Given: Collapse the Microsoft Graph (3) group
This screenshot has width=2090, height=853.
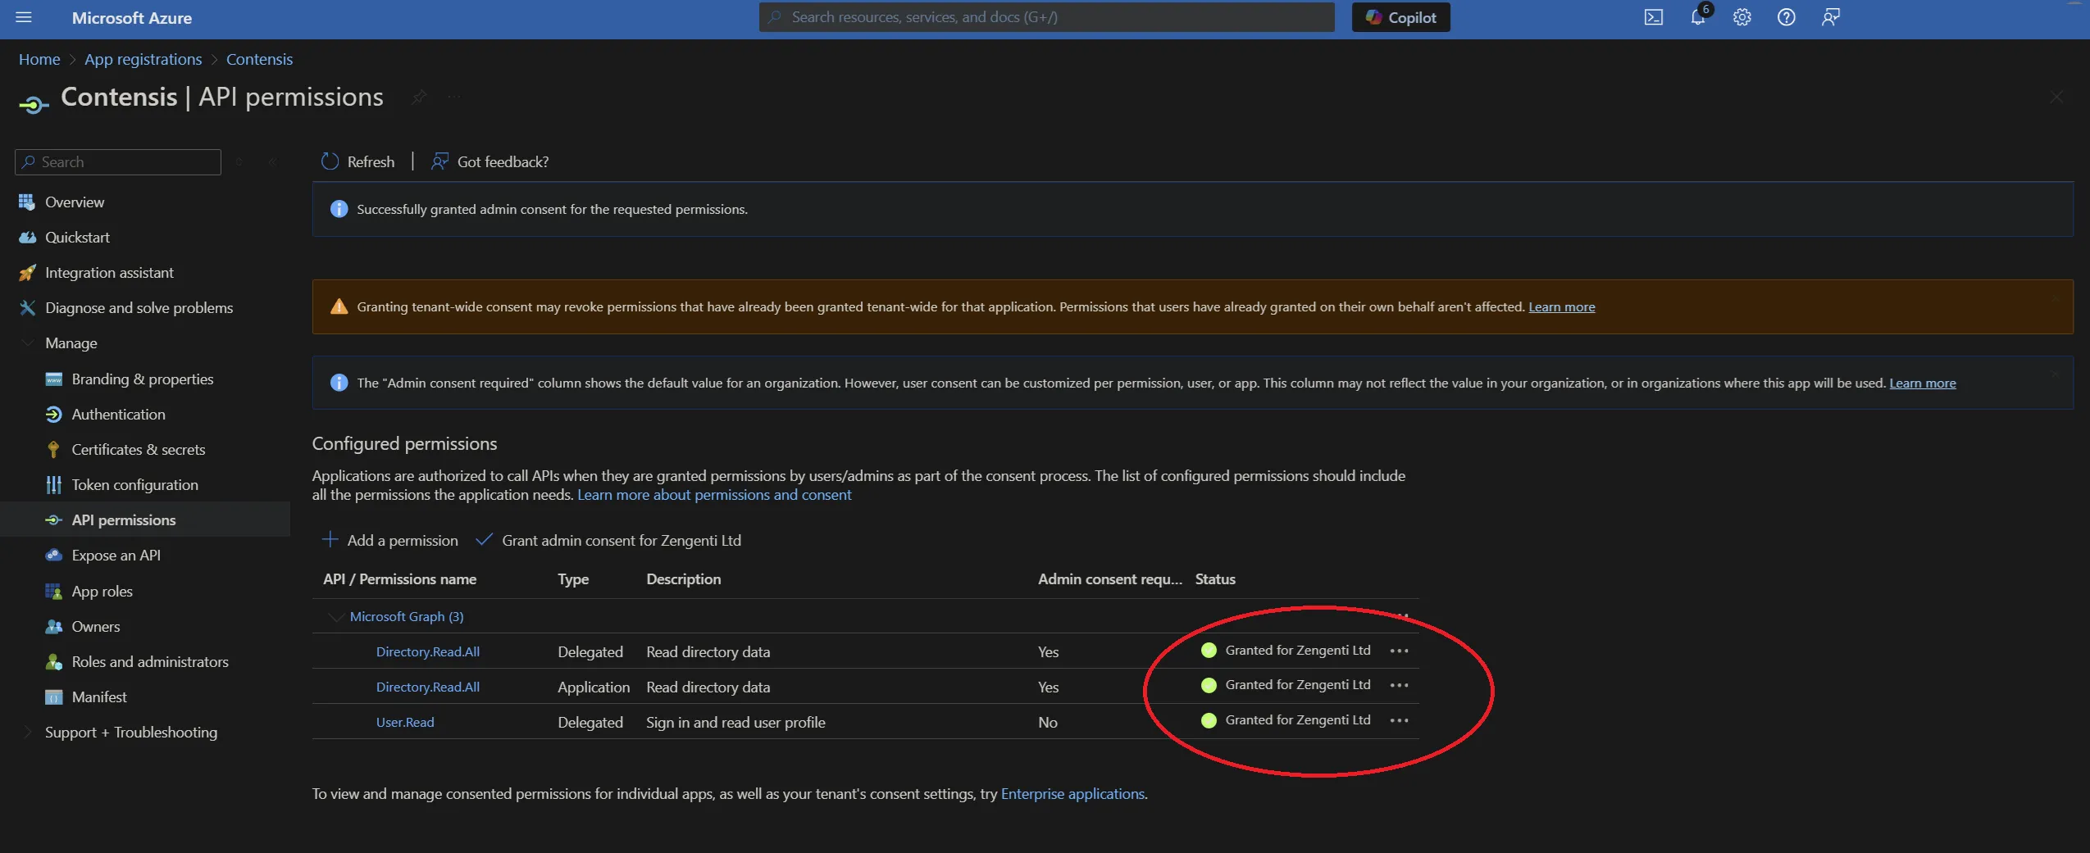Looking at the screenshot, I should 335,616.
